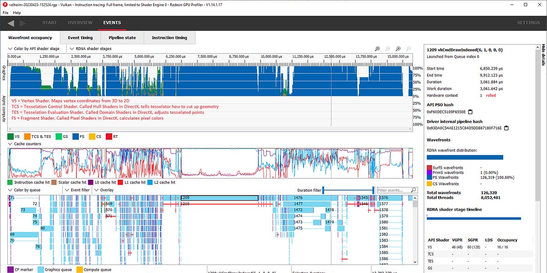547x273 pixels.
Task: Copy the driver internal pipeline hash
Action: pyautogui.click(x=506, y=128)
